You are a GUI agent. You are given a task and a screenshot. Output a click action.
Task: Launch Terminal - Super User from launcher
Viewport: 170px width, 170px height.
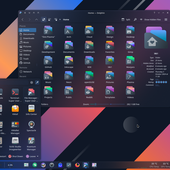tap(15, 95)
